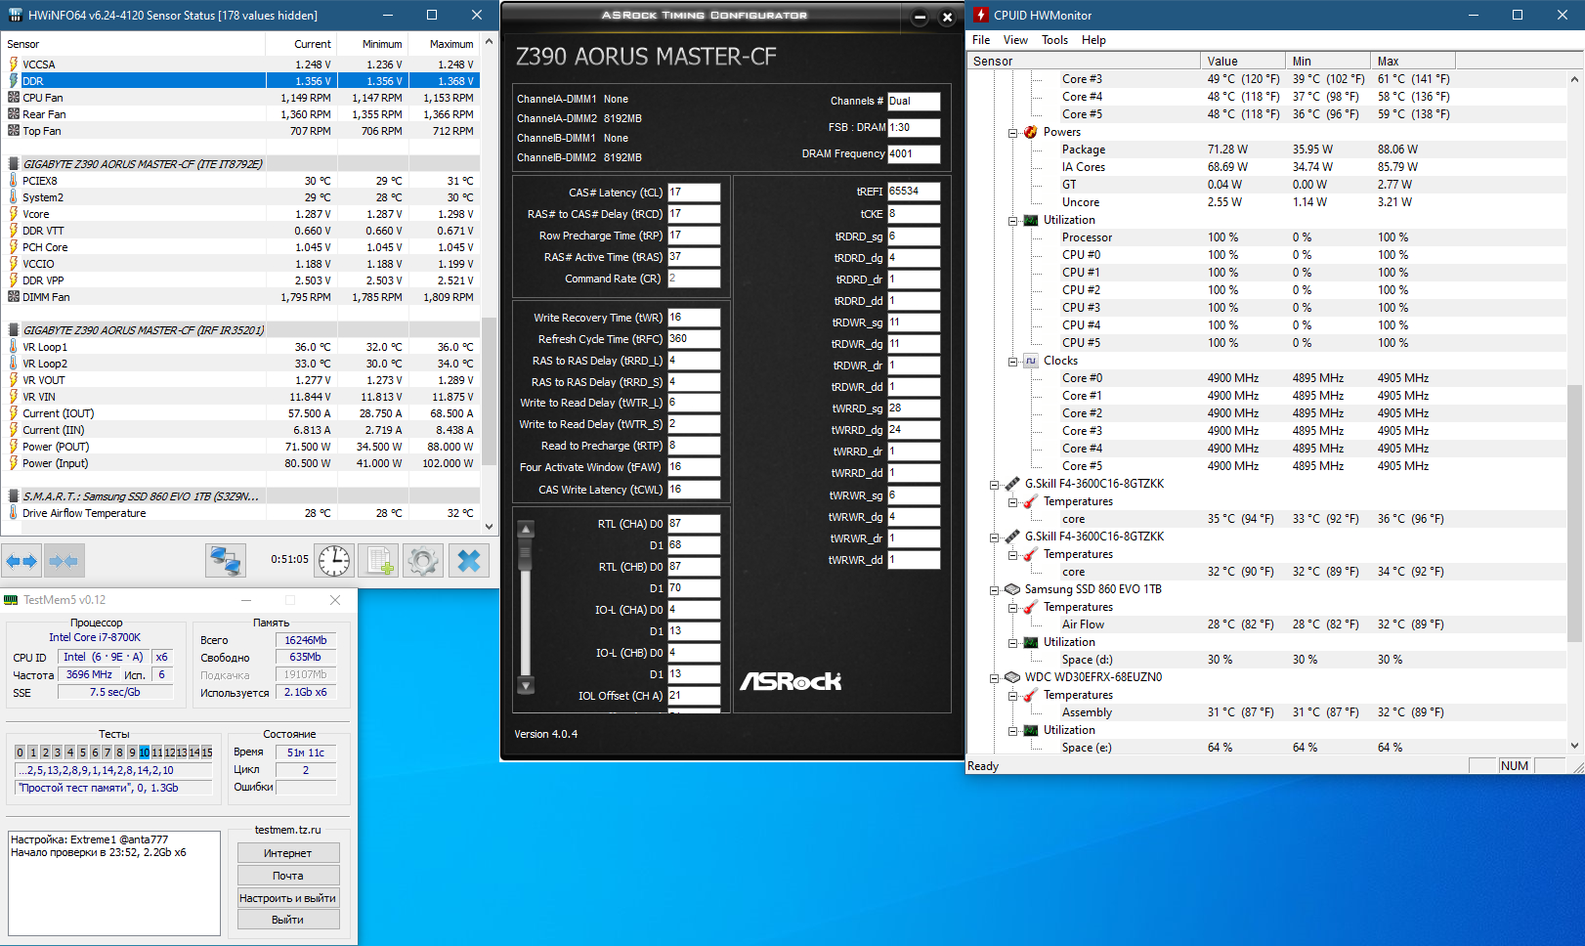The width and height of the screenshot is (1585, 946).
Task: Click Refresh Cycle Time (tRFC) field
Action: coord(694,339)
